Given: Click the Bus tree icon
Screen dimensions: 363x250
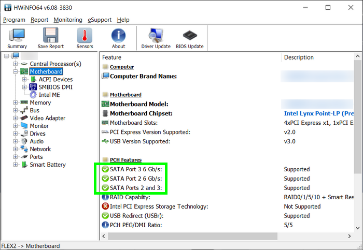Looking at the screenshot, I should point(24,110).
